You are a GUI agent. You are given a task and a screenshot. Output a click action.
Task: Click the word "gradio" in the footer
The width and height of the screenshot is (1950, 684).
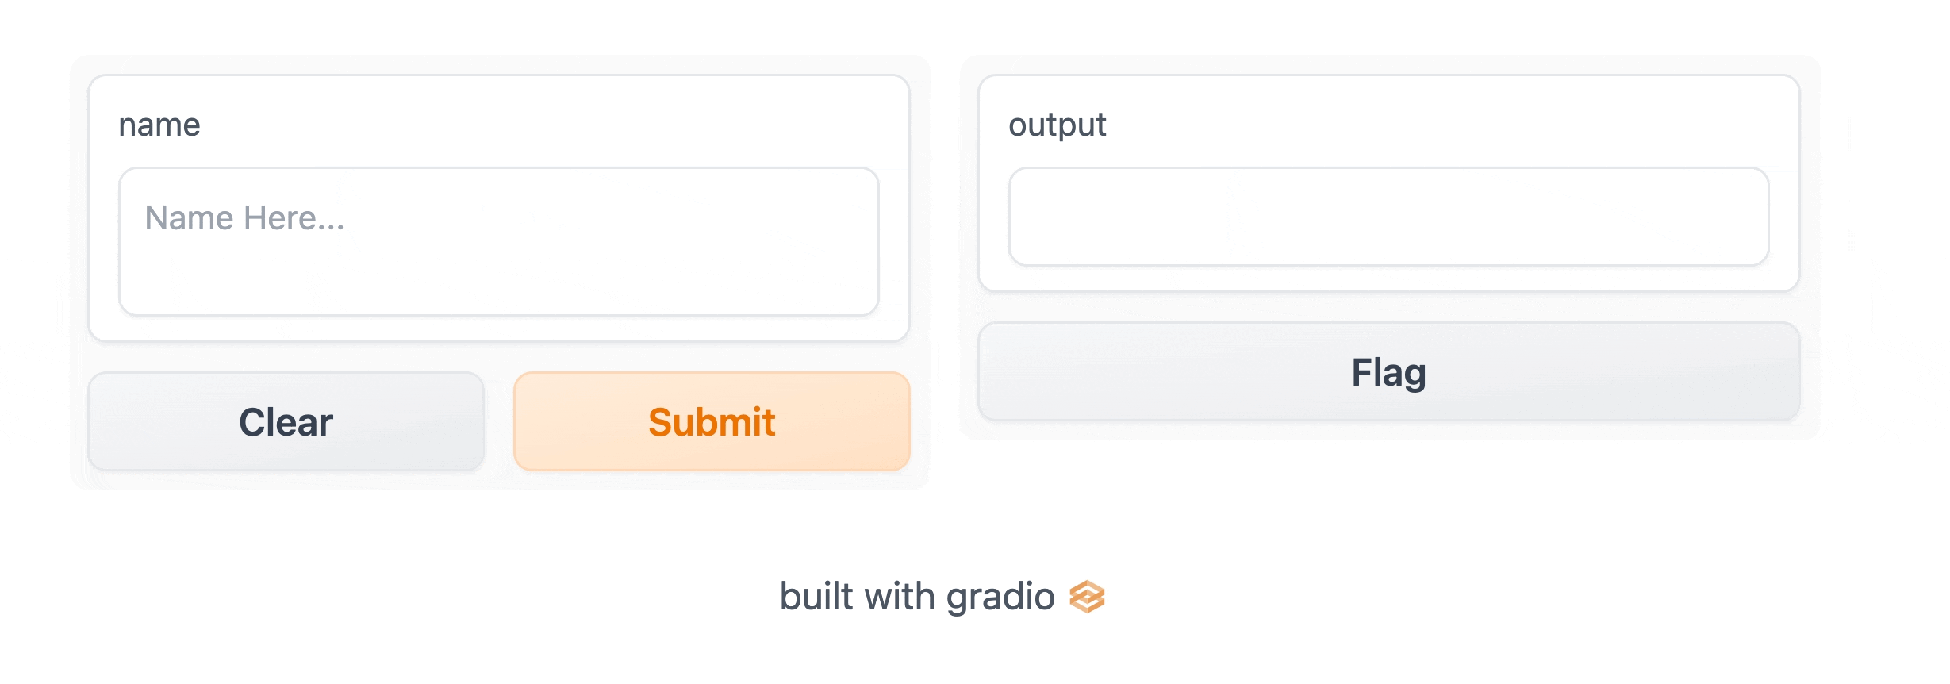(1000, 597)
